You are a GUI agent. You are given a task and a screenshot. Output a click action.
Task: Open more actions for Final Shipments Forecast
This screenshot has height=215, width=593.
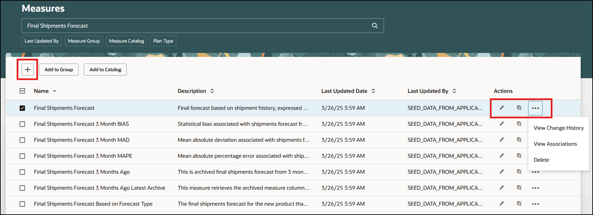(535, 108)
